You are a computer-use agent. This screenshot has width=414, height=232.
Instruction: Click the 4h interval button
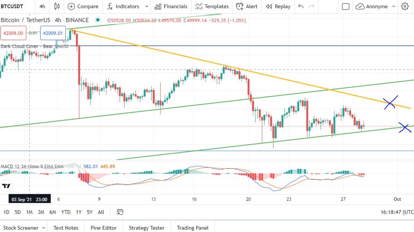pos(42,6)
